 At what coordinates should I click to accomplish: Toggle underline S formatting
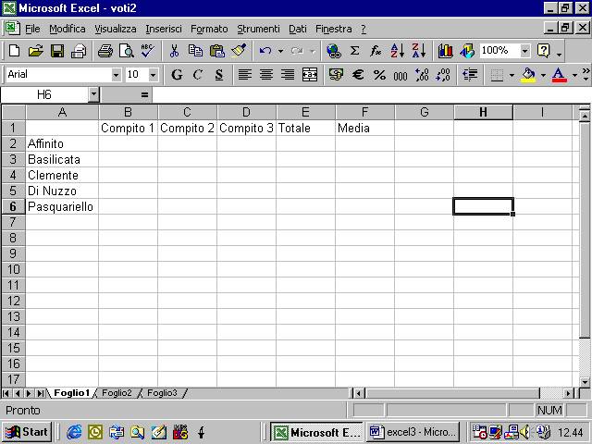(219, 74)
